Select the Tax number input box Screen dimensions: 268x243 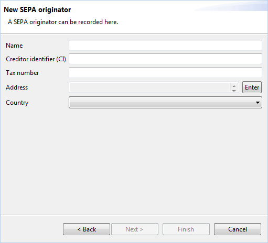pos(165,73)
